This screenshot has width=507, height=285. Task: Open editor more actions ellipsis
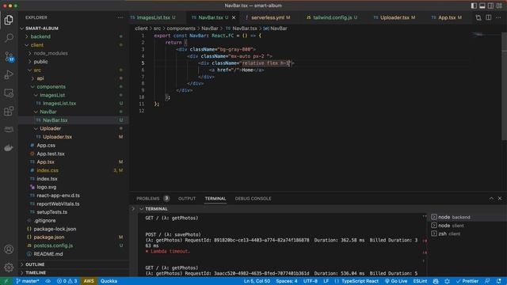[x=498, y=17]
